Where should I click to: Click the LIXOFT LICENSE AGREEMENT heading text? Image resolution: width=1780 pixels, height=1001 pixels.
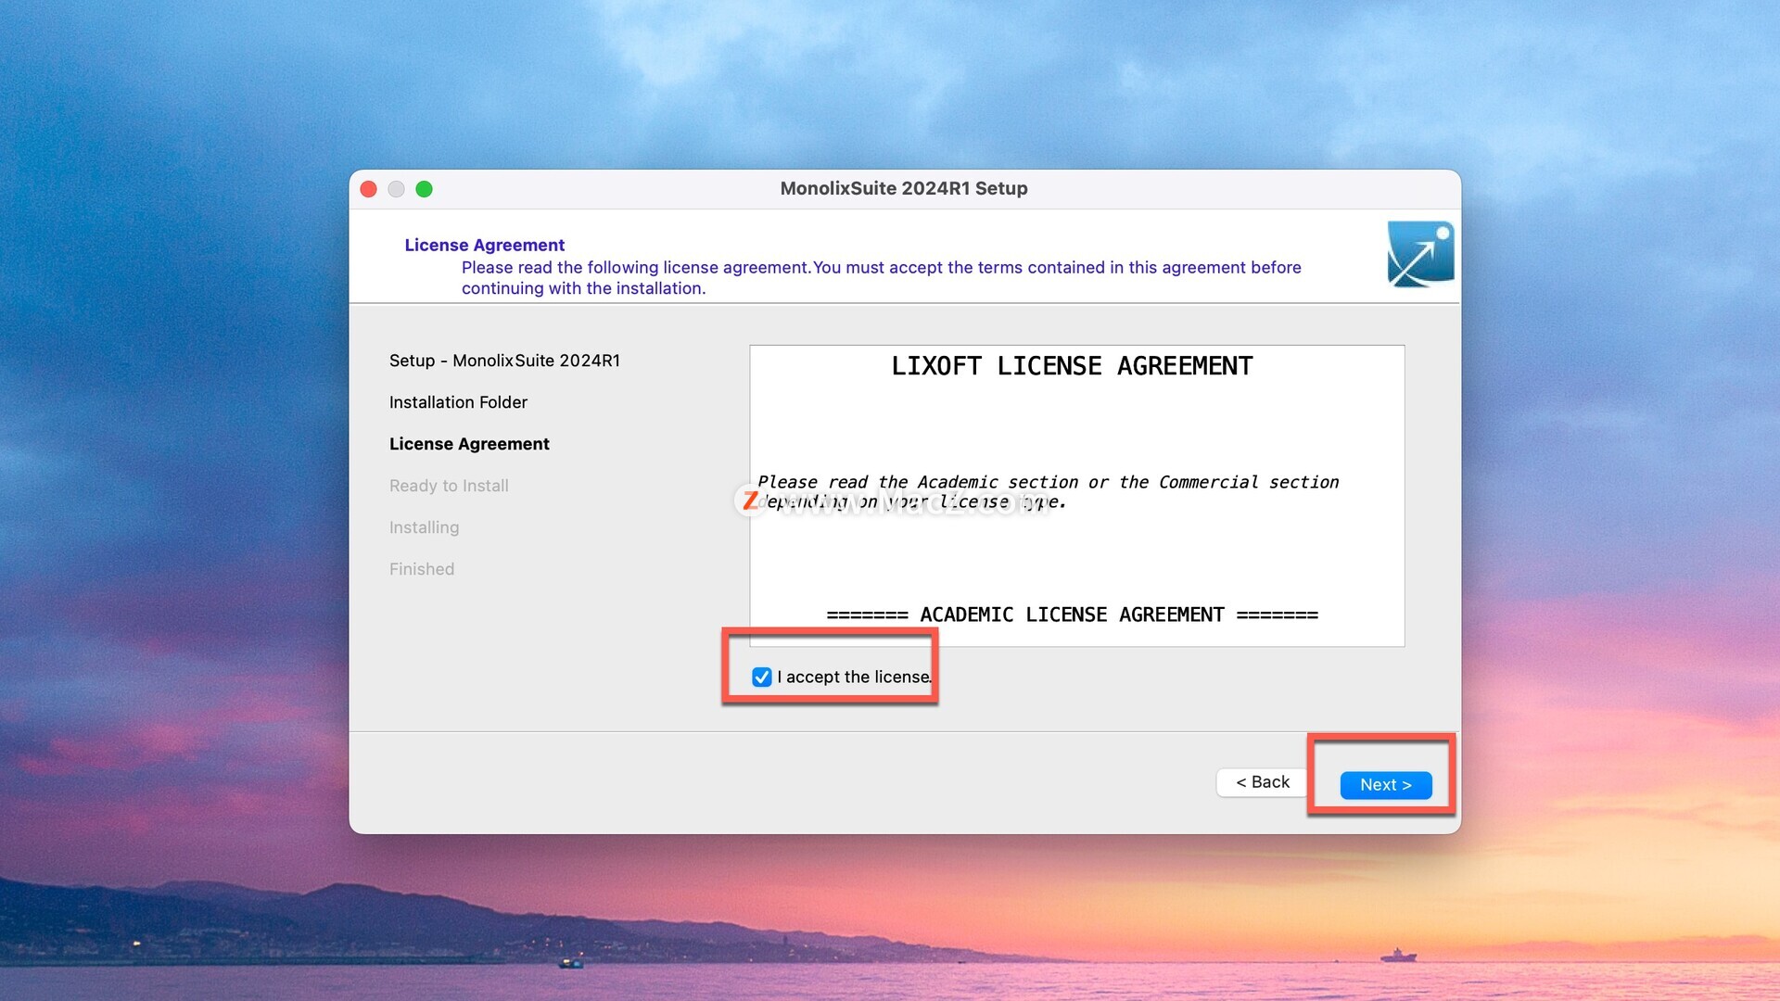[x=1072, y=366]
